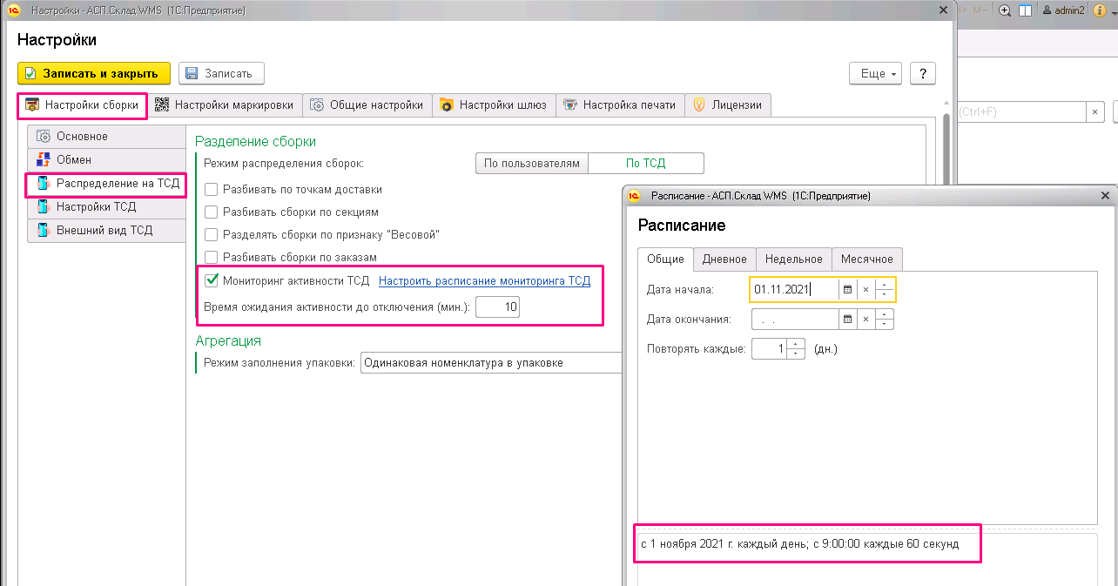Close the Расписание window

coord(1106,196)
